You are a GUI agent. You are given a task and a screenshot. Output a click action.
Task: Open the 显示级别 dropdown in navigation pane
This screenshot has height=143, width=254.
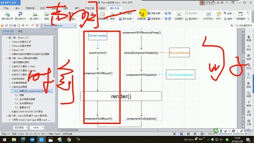(x=20, y=128)
